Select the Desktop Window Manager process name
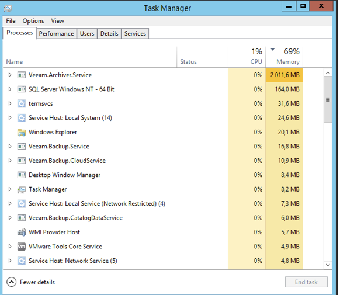 pos(64,175)
